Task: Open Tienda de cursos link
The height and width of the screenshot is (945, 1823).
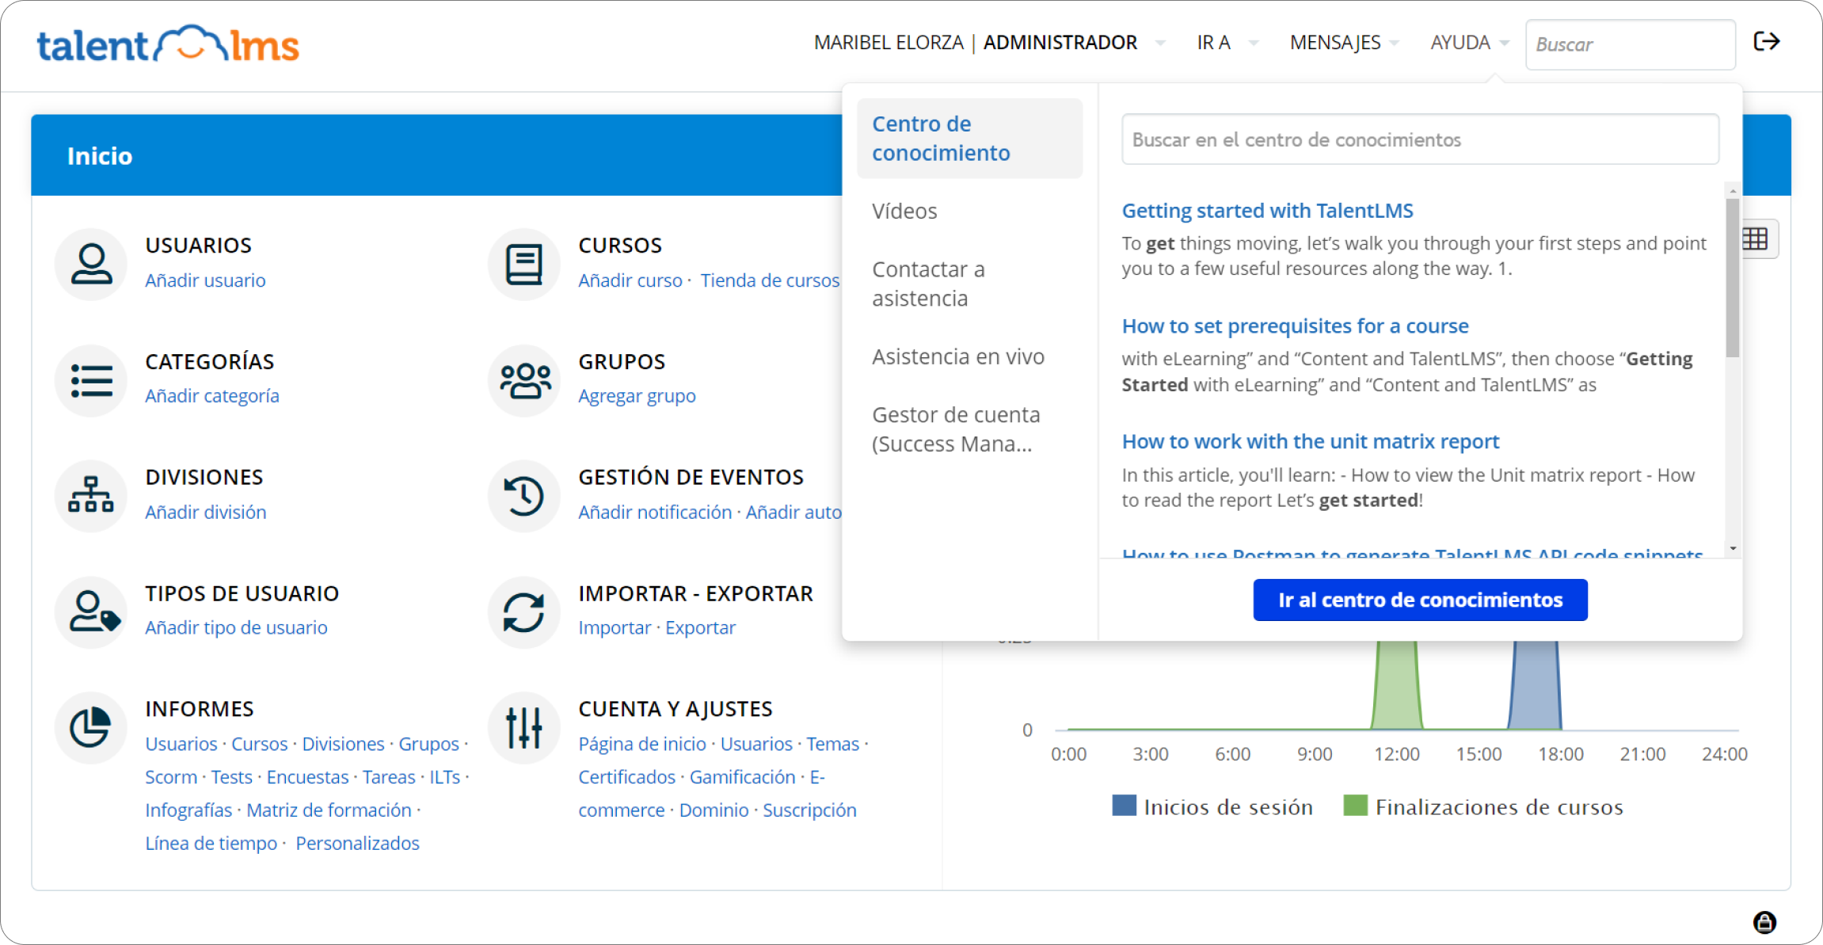Action: pyautogui.click(x=770, y=280)
